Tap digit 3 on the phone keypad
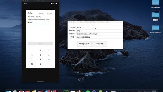This screenshot has width=163, height=92. tap(49, 51)
